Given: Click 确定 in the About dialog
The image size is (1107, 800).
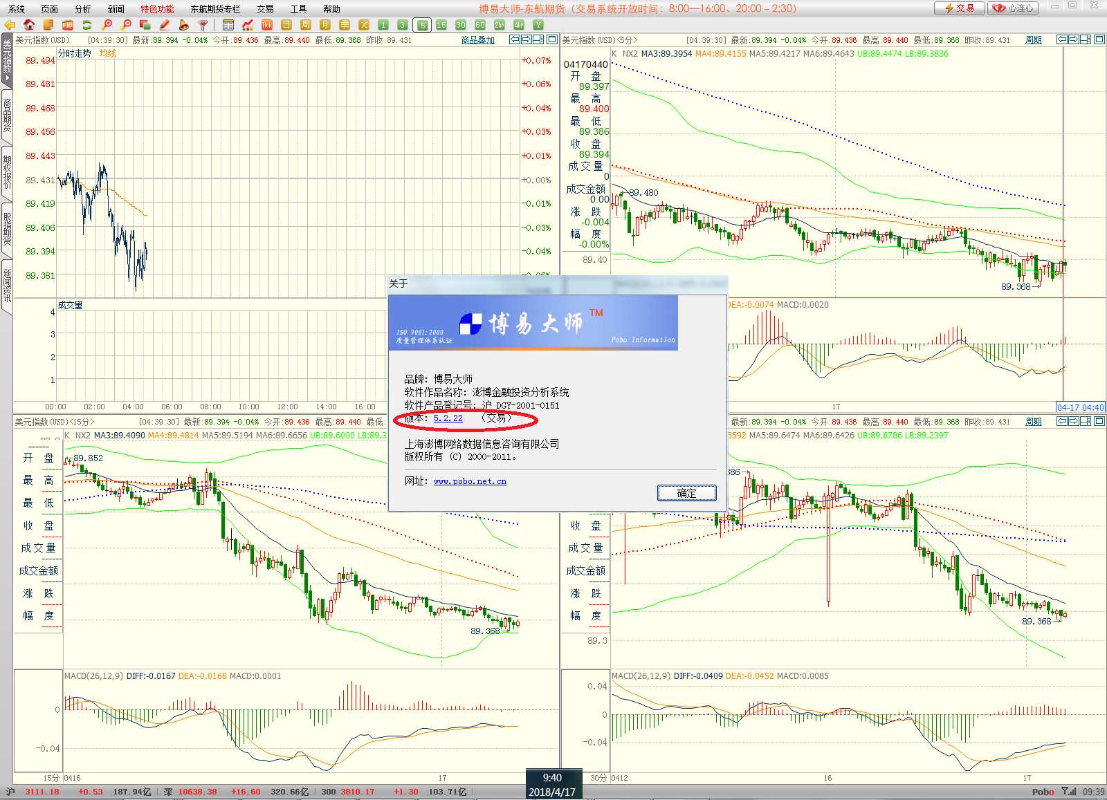Looking at the screenshot, I should coord(687,493).
